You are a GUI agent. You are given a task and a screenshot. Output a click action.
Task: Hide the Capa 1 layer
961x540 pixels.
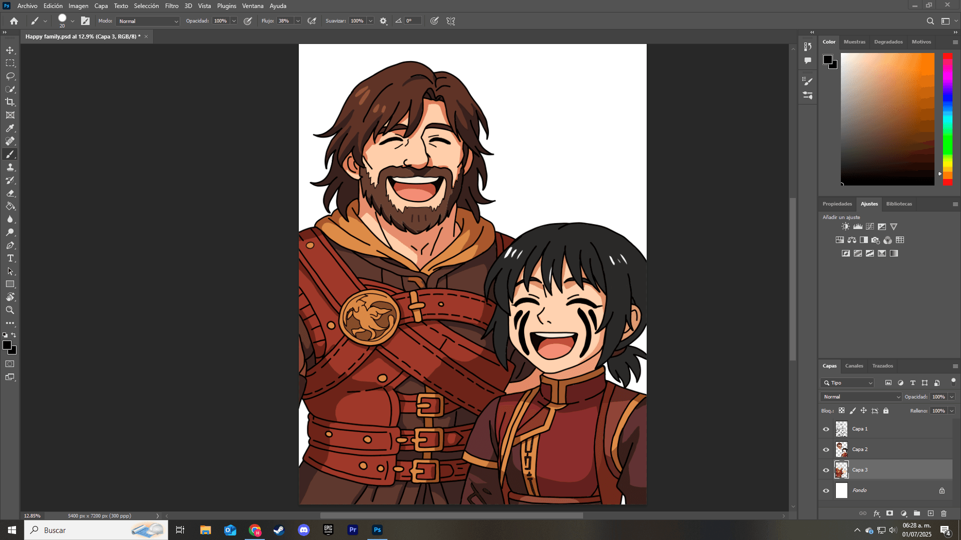826,429
